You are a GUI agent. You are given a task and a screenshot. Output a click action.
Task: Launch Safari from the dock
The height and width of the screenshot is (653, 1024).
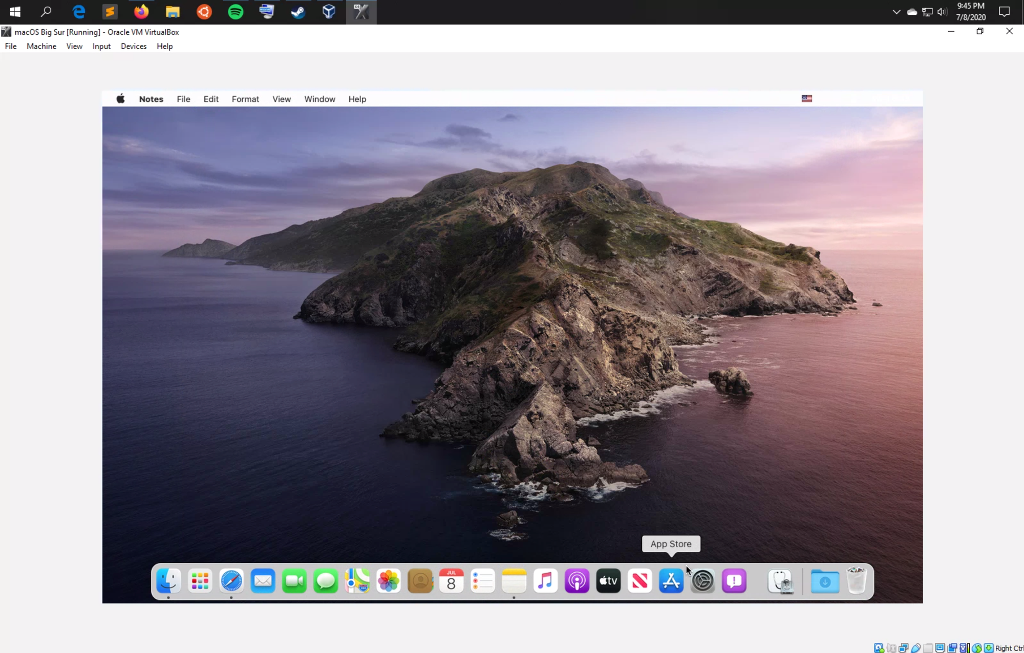(231, 580)
